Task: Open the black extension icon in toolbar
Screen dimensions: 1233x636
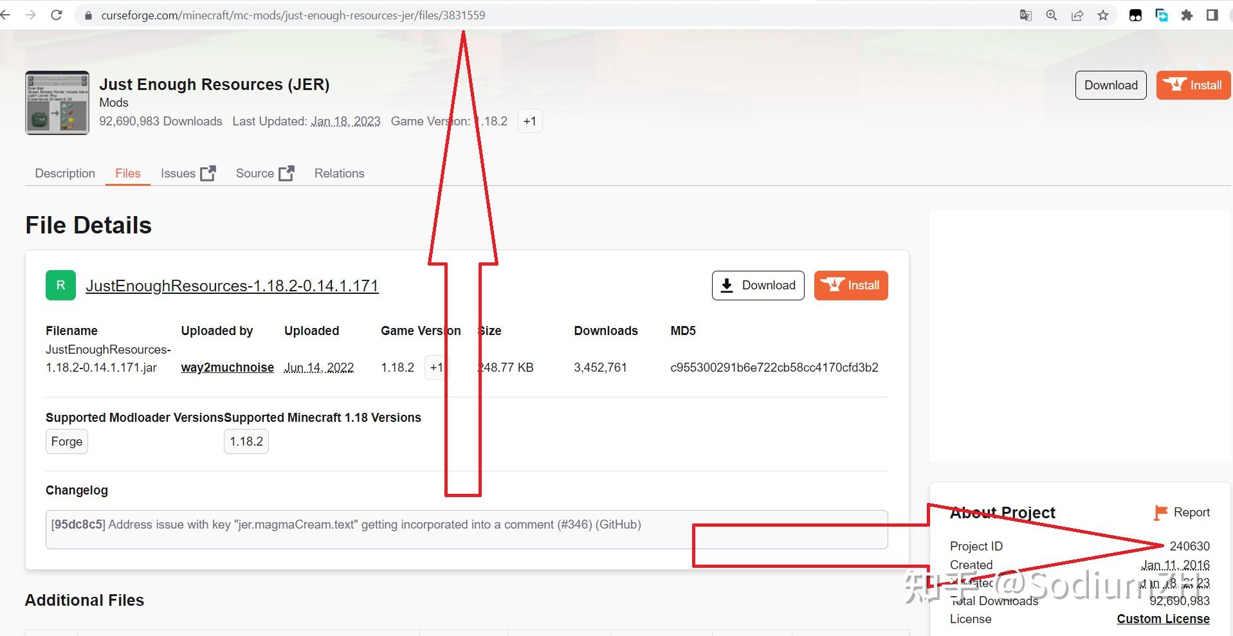Action: pos(1136,15)
